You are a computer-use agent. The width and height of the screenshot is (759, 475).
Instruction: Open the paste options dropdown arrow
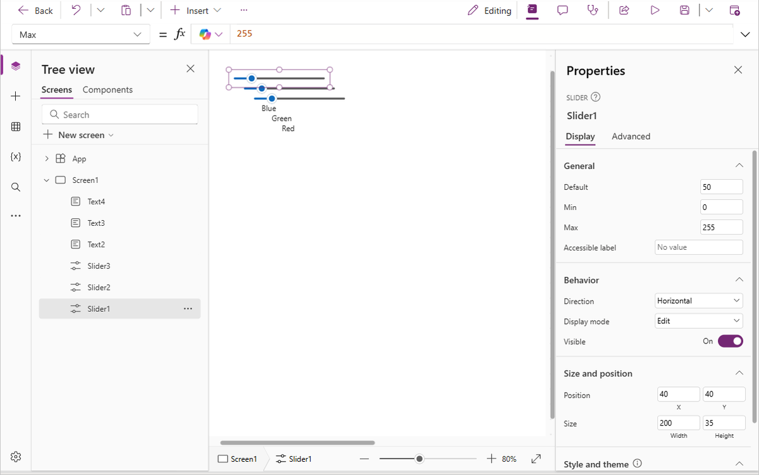click(x=150, y=11)
